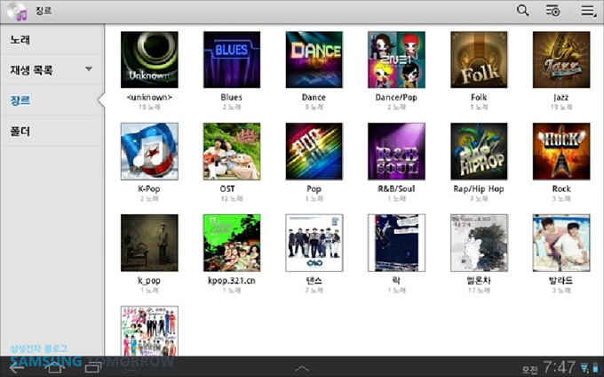Select the Rap/Hip Hop genre cover
The width and height of the screenshot is (604, 377).
(x=479, y=151)
